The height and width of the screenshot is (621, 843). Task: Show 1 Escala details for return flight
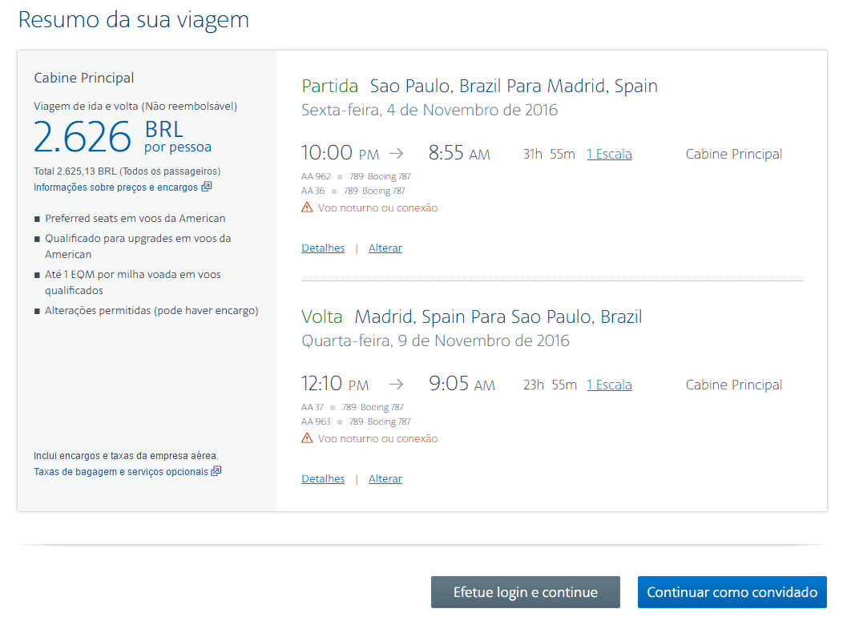coord(609,385)
